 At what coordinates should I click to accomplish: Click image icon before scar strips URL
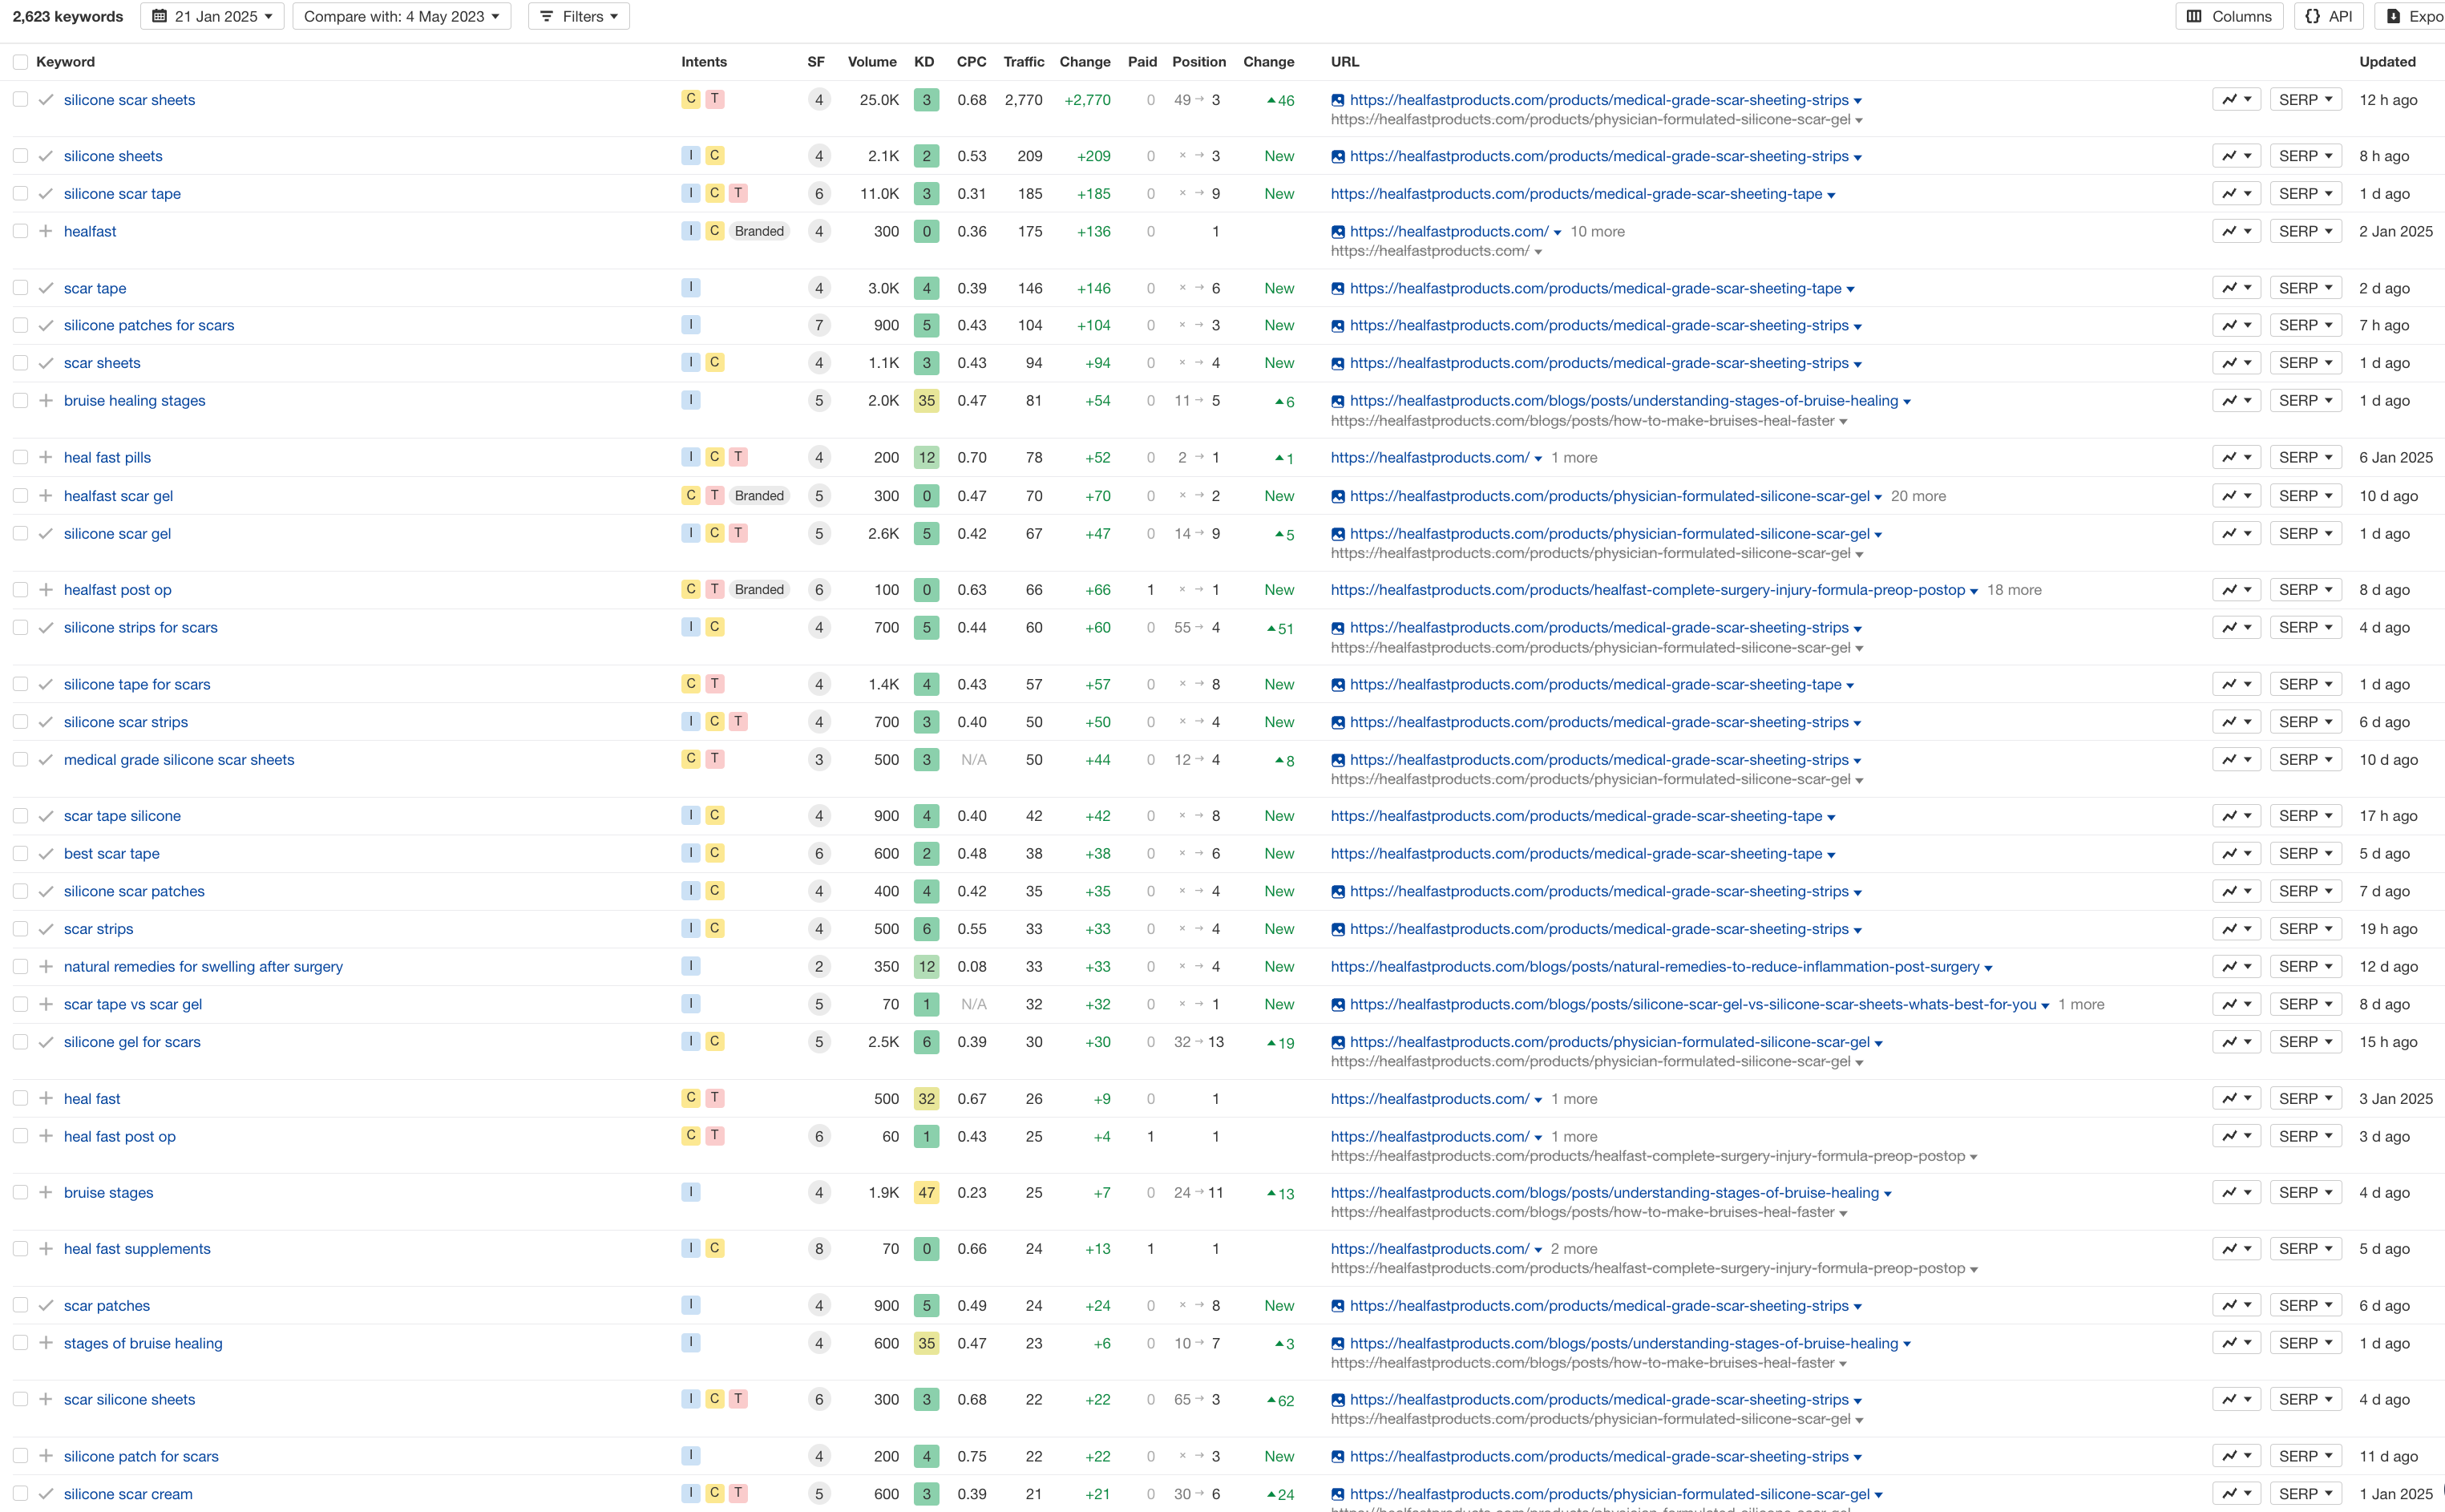1338,930
